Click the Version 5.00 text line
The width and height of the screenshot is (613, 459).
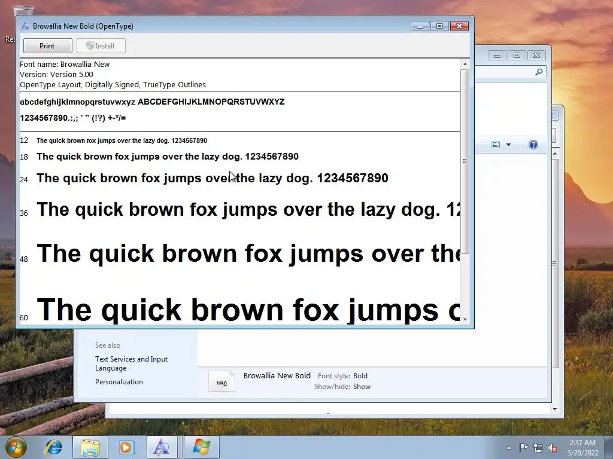click(x=57, y=74)
